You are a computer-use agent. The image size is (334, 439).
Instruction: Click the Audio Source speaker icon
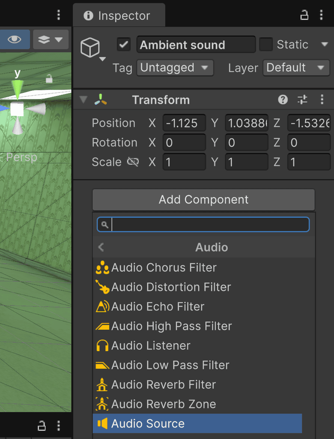[x=102, y=424]
